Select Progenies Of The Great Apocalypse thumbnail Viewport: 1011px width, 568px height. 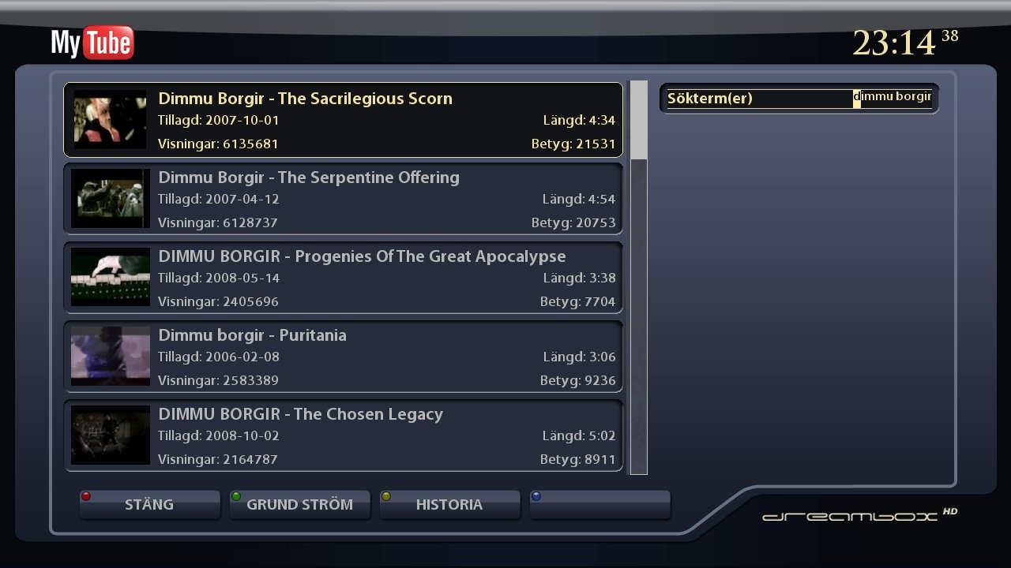[x=110, y=278]
